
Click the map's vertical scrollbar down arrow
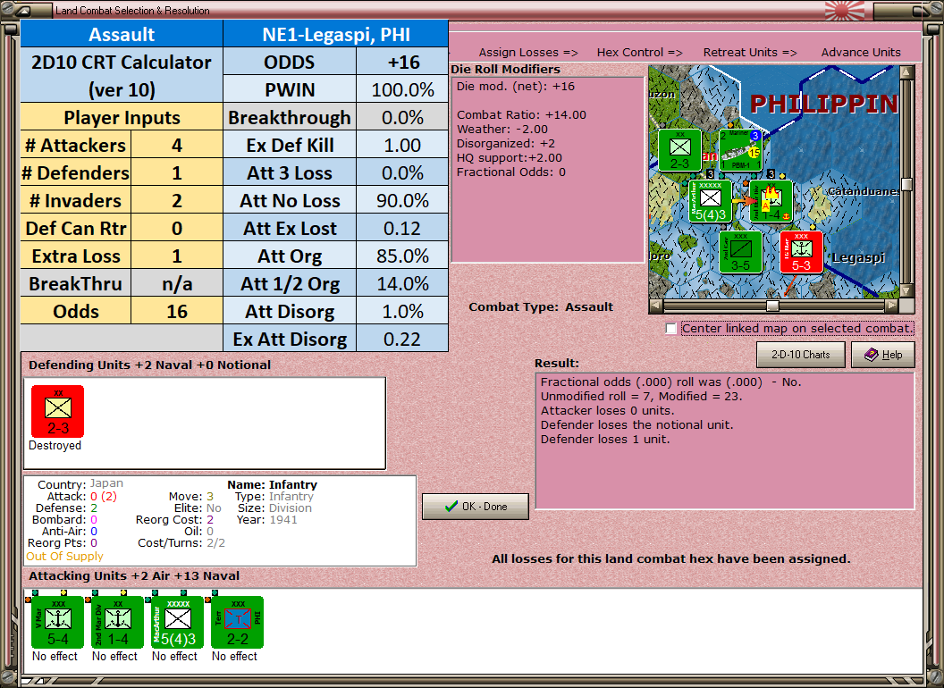click(906, 291)
